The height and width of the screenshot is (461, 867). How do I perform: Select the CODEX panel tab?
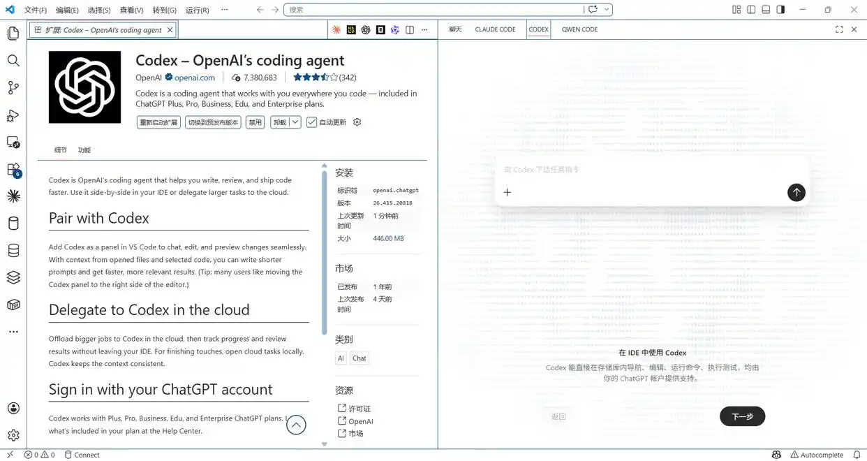[538, 29]
